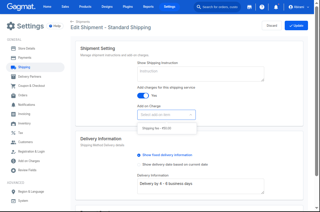Click the Region & Language pin icon
The width and height of the screenshot is (320, 212).
(x=13, y=192)
